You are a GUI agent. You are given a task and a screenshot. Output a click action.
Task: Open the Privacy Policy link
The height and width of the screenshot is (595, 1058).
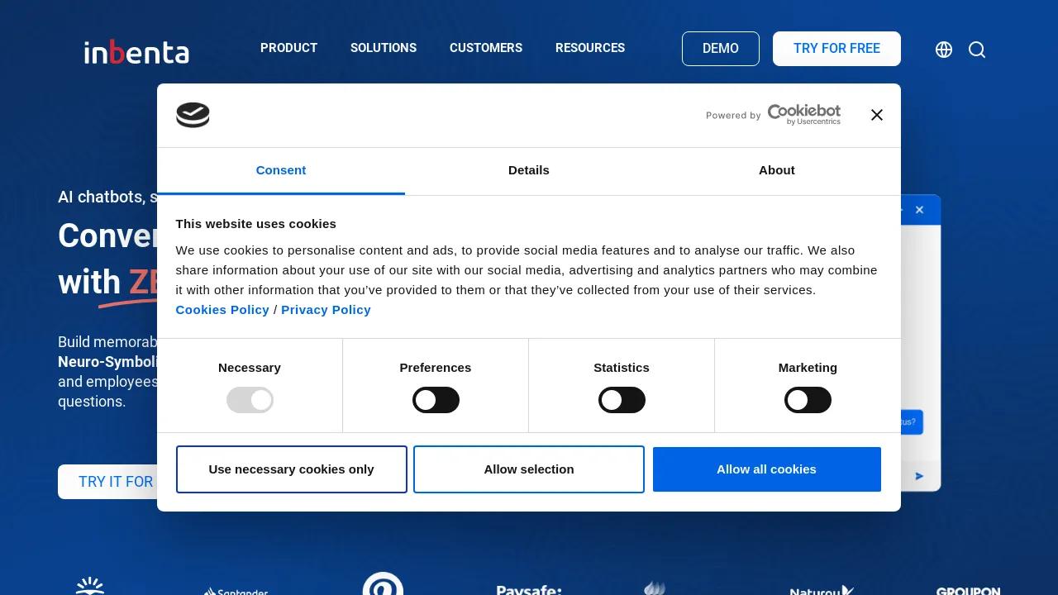(x=326, y=310)
